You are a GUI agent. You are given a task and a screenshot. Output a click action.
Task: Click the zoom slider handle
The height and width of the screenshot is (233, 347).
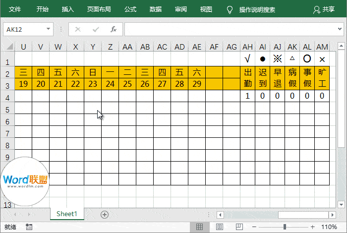click(285, 227)
